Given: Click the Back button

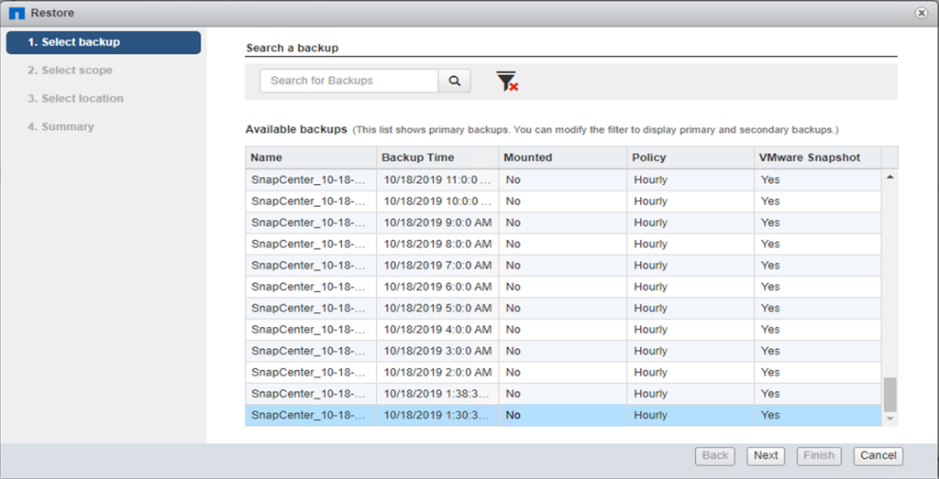Looking at the screenshot, I should [715, 455].
